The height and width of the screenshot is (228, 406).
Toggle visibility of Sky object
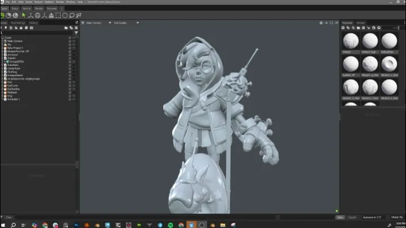coord(74,45)
